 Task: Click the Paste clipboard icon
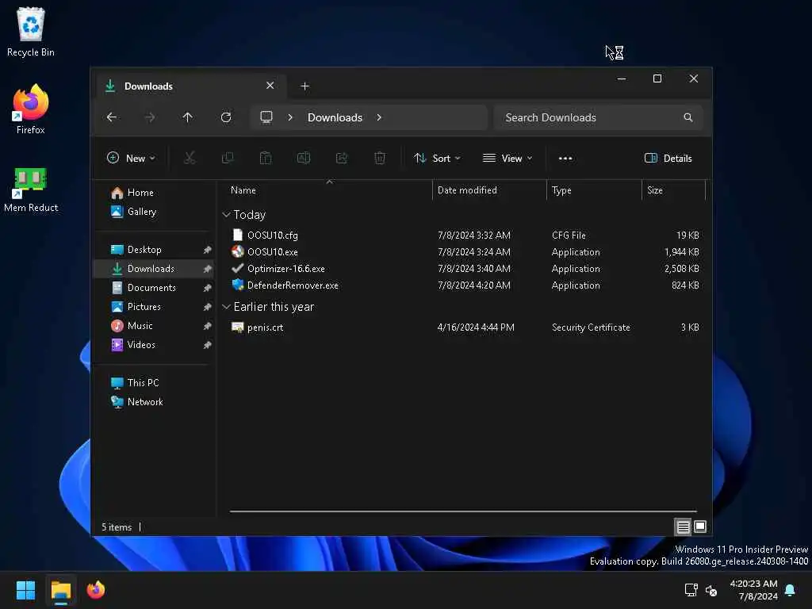(x=266, y=158)
